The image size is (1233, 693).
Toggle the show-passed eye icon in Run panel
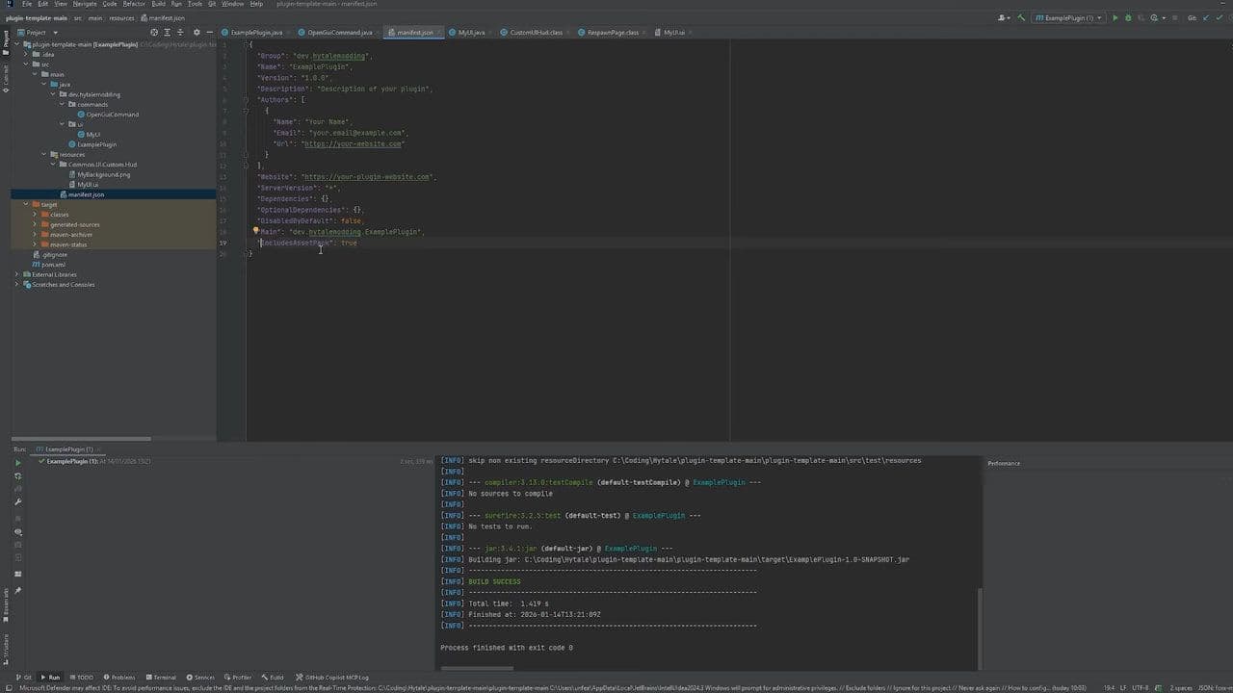coord(17,531)
